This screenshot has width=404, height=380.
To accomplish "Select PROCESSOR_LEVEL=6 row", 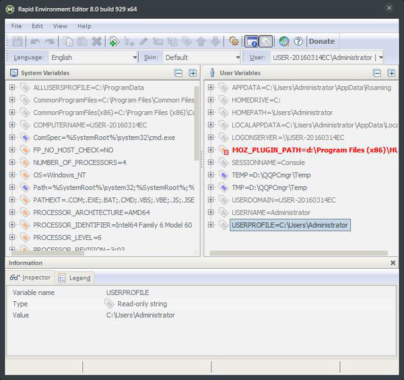I will 67,237.
